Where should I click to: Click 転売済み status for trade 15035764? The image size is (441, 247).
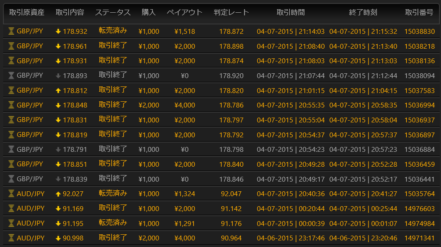click(113, 193)
